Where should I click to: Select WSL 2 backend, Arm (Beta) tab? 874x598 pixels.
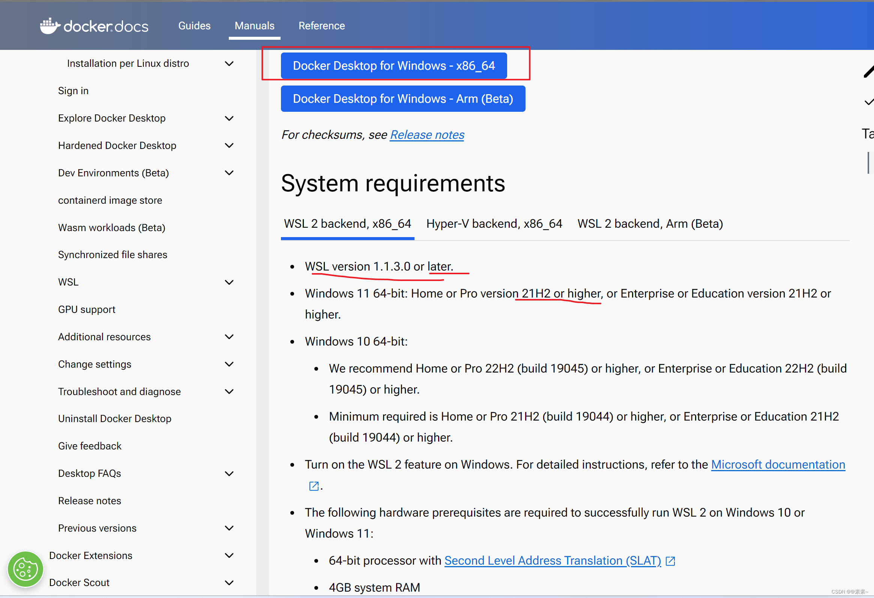pos(650,224)
